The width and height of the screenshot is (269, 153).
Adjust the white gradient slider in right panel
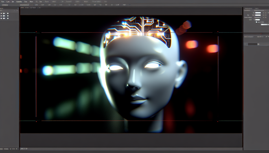point(265,25)
